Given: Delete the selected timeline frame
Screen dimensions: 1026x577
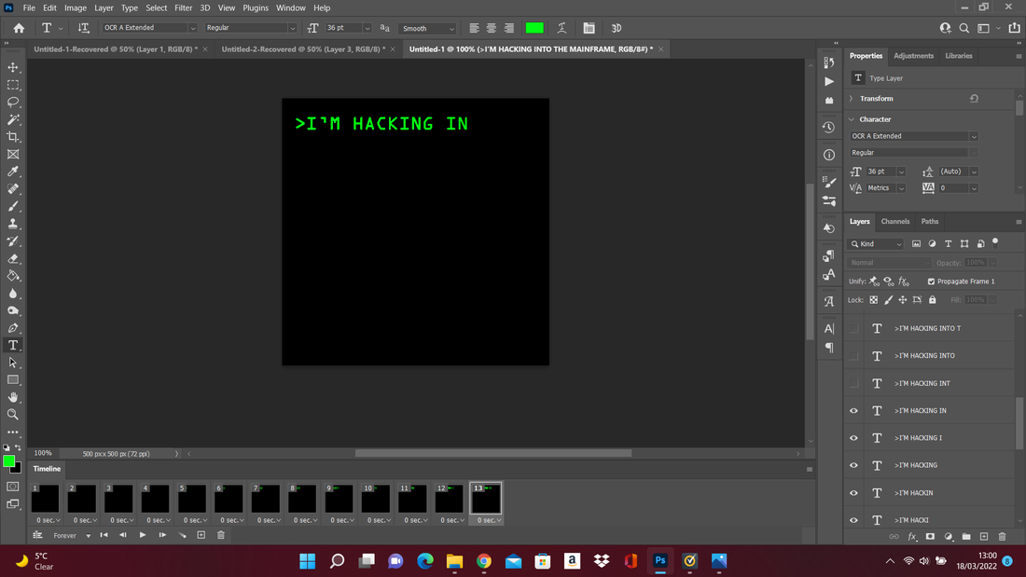Looking at the screenshot, I should coord(221,535).
